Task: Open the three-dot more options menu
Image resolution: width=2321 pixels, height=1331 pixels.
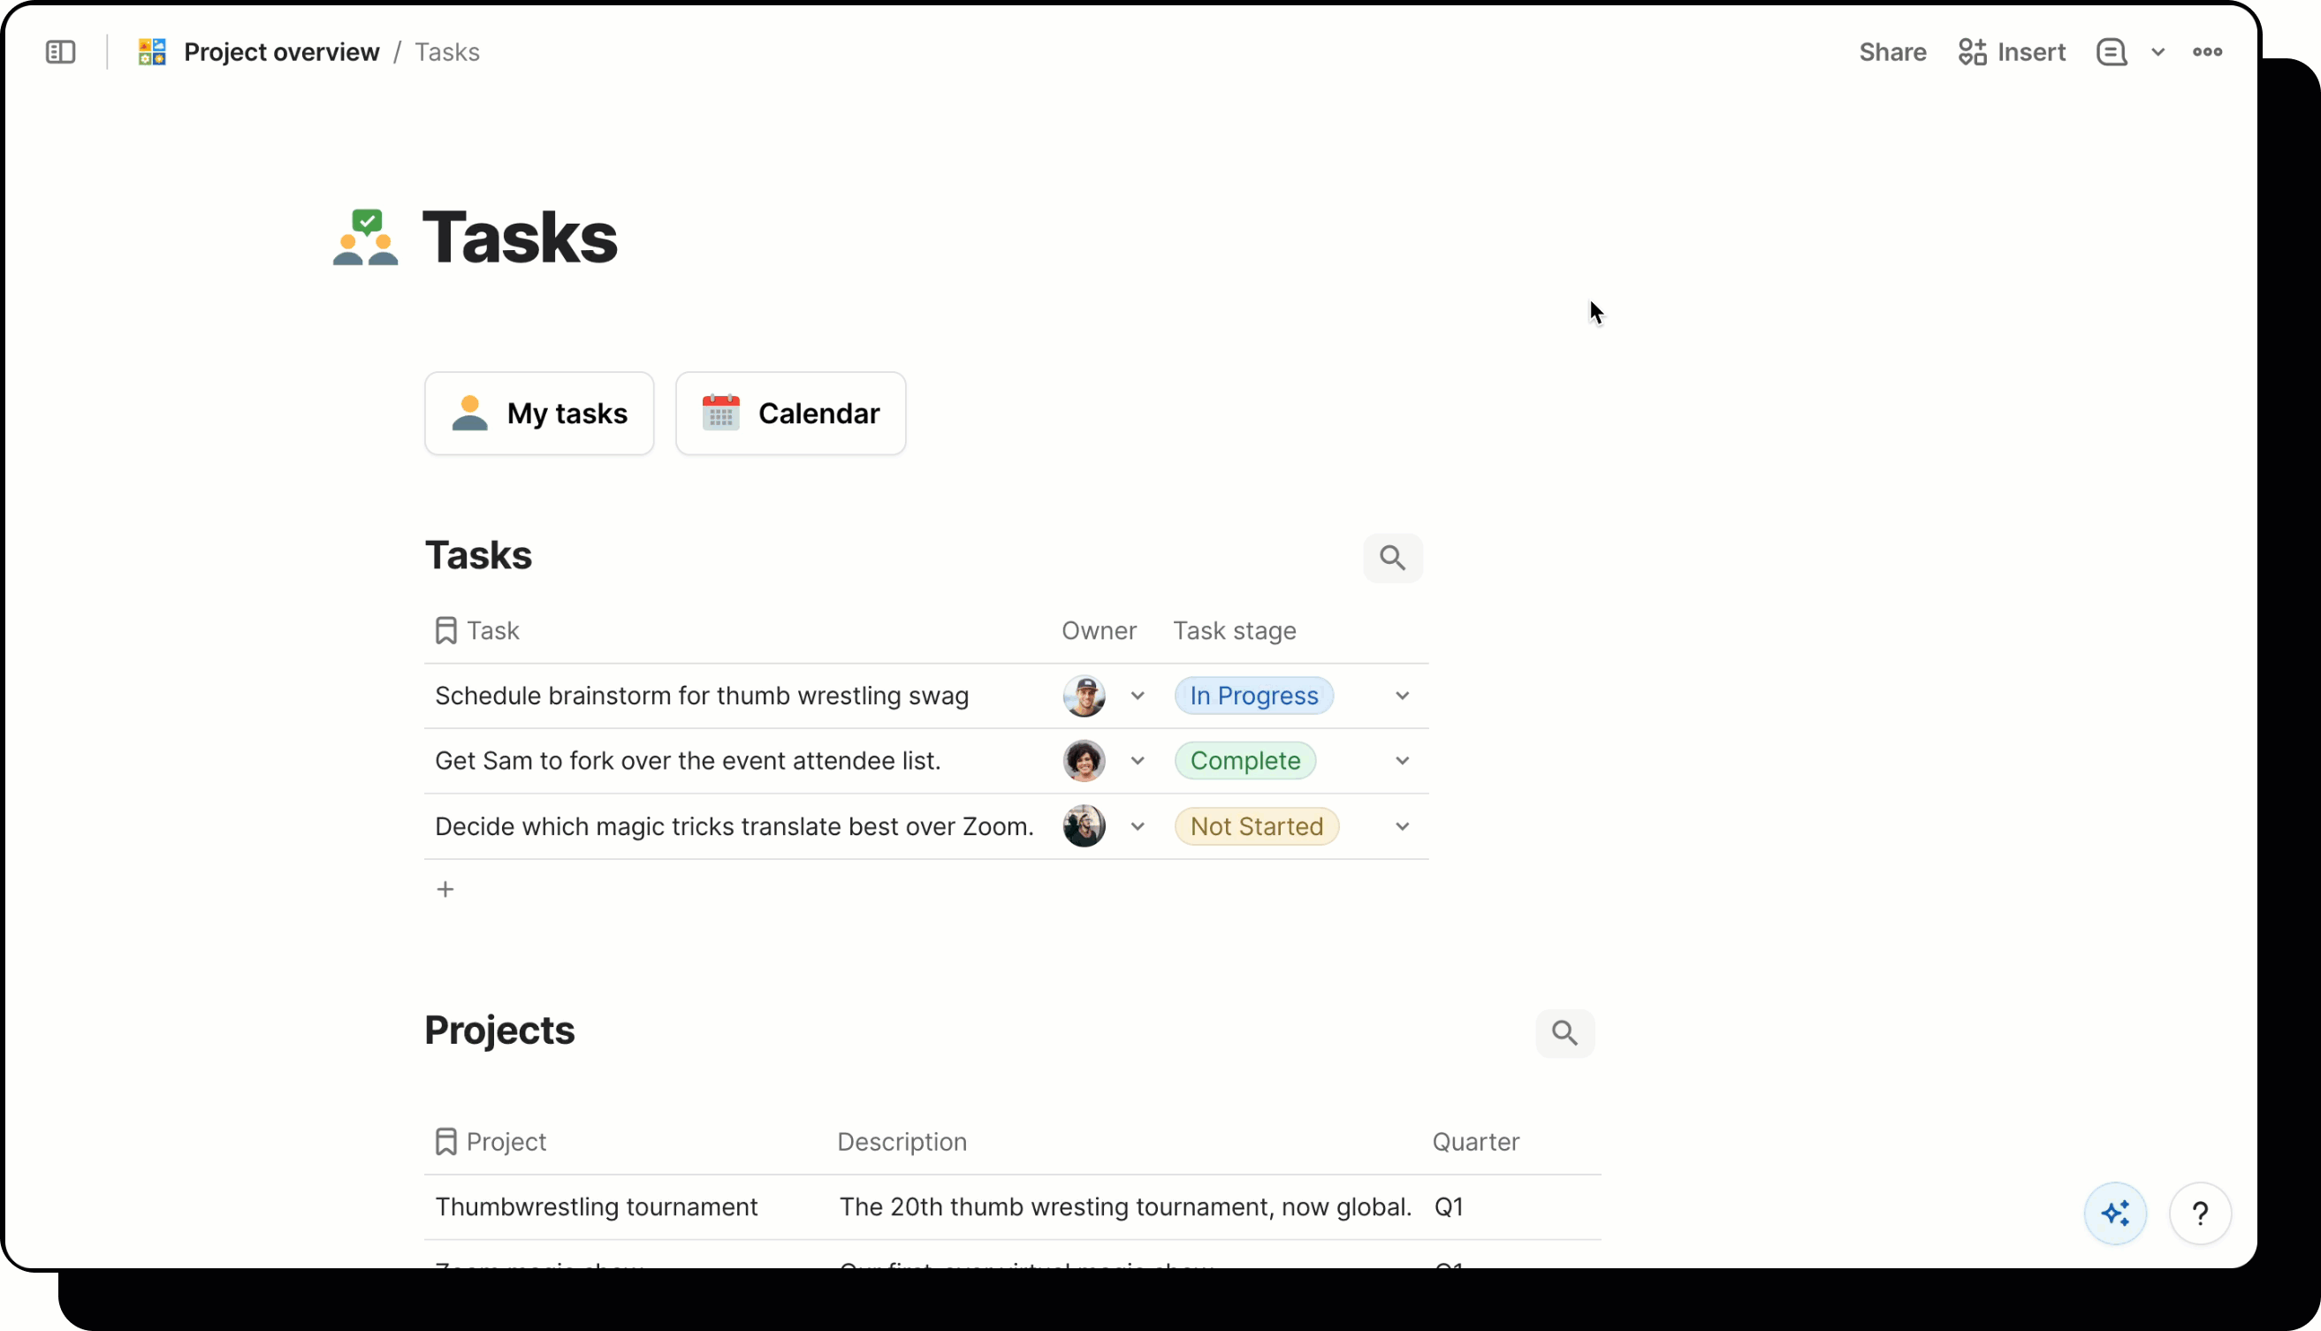Action: (x=2207, y=52)
